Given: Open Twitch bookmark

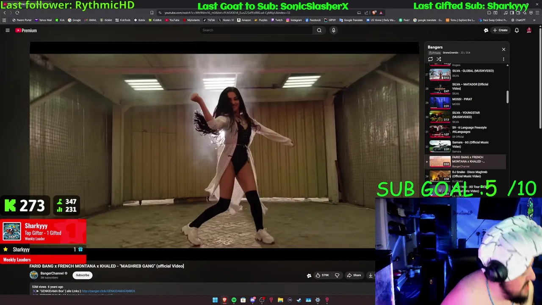Looking at the screenshot, I should tap(277, 20).
